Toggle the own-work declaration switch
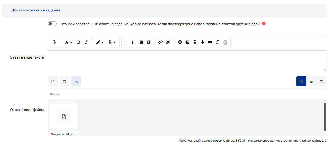This screenshot has height=145, width=332. (52, 24)
